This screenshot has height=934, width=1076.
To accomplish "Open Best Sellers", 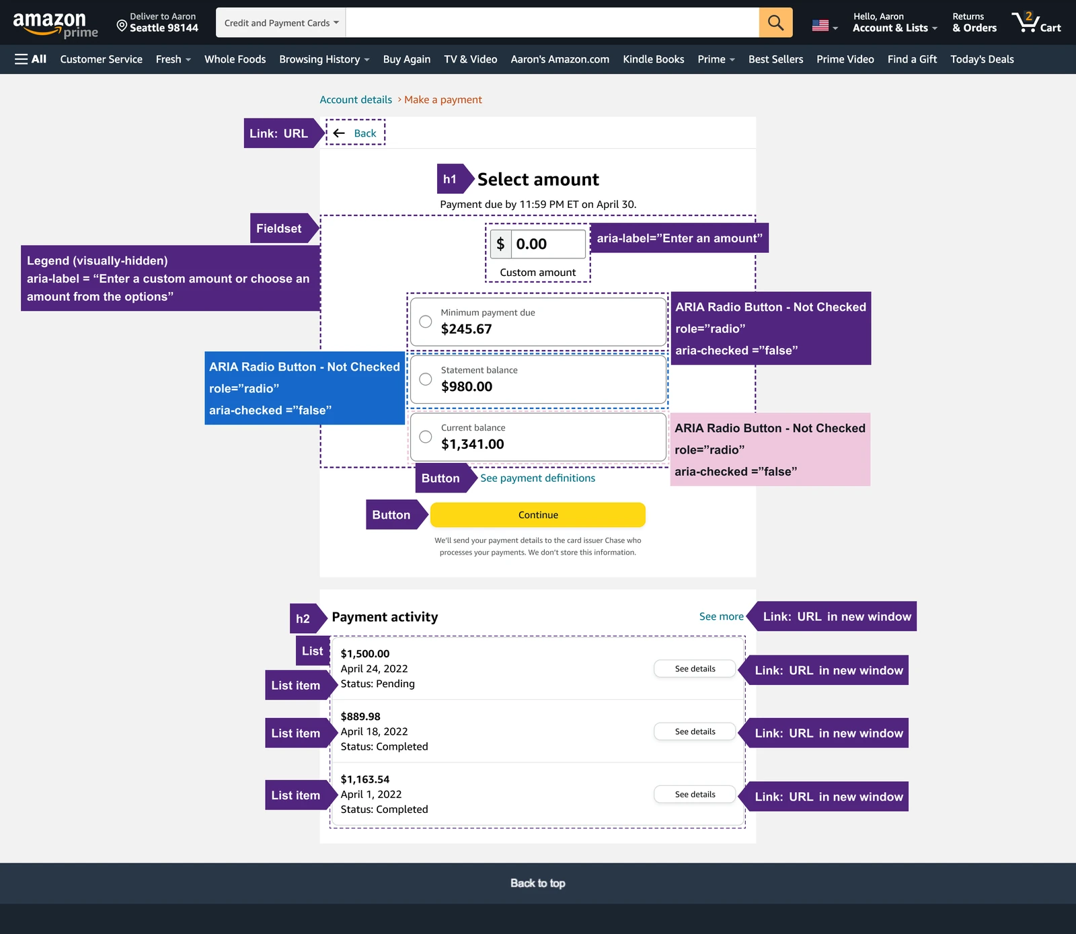I will point(775,59).
